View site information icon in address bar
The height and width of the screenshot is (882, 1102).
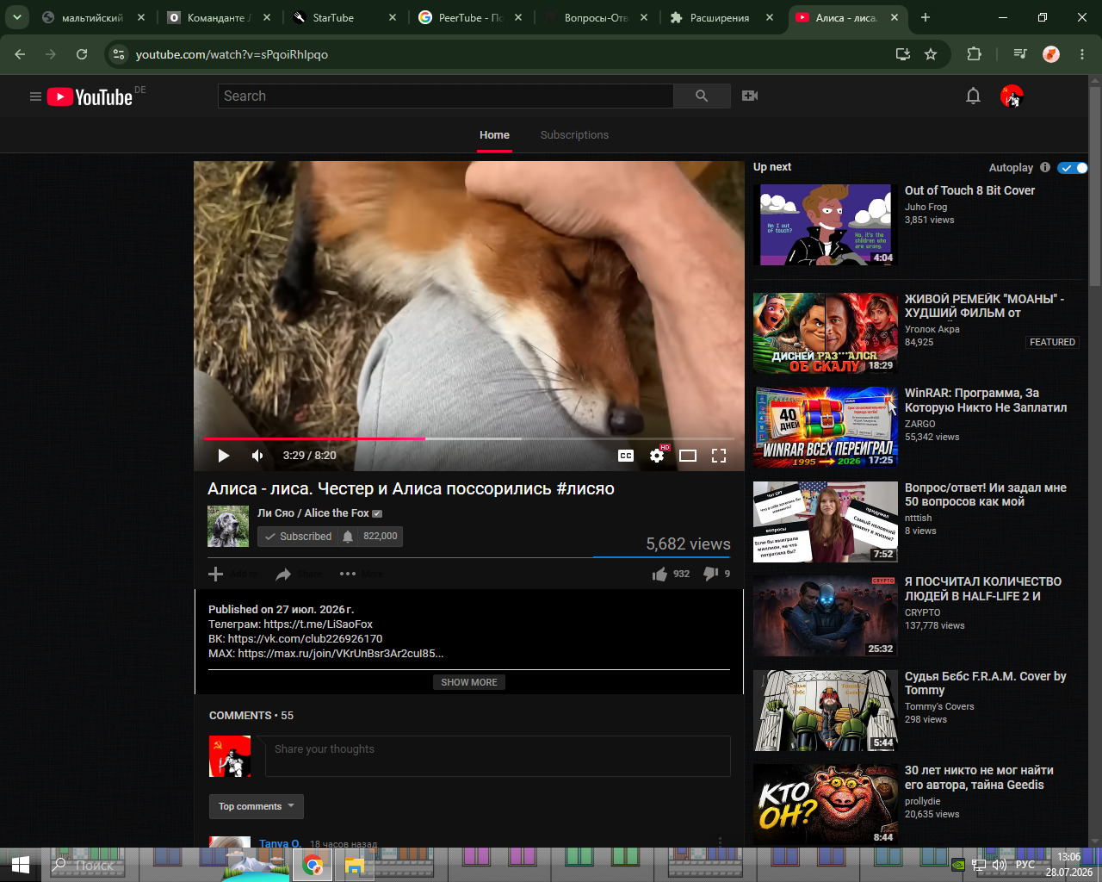(120, 54)
